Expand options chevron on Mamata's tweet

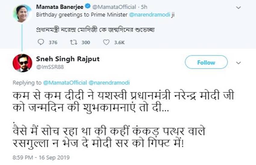[239, 7]
